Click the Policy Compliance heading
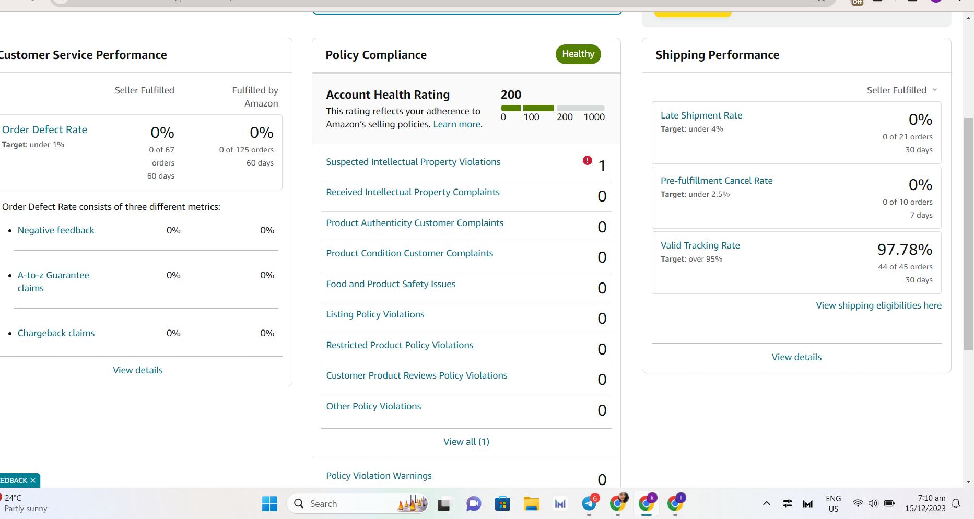This screenshot has height=519, width=974. click(x=376, y=55)
